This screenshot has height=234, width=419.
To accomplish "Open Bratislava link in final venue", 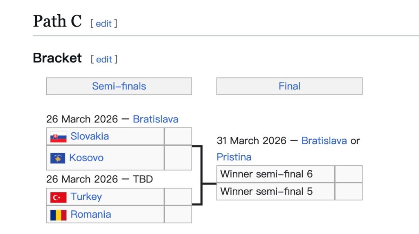I will tap(324, 141).
